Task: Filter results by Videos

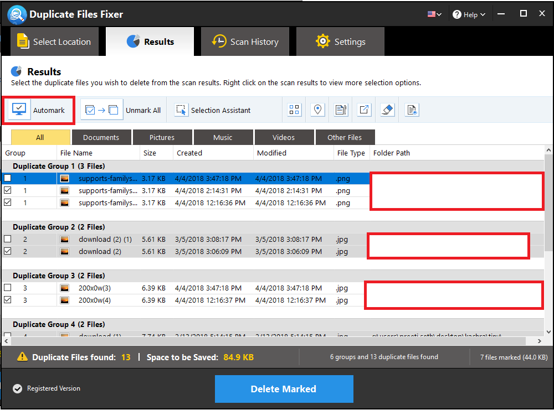Action: coord(284,137)
